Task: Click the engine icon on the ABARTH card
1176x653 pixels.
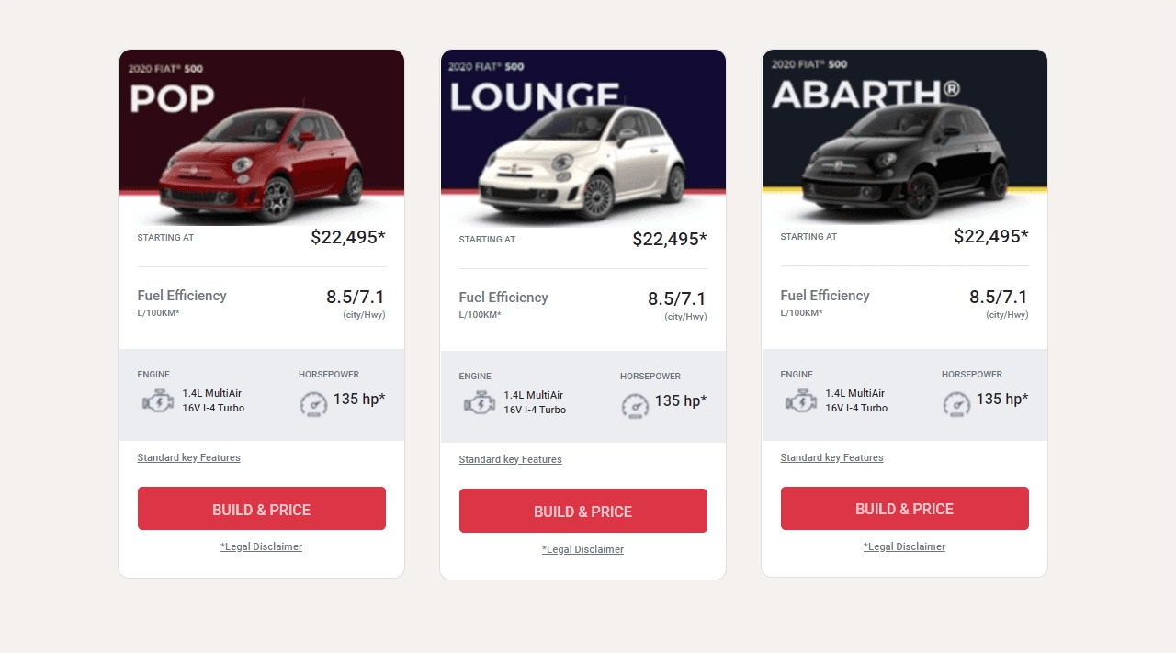Action: tap(800, 400)
